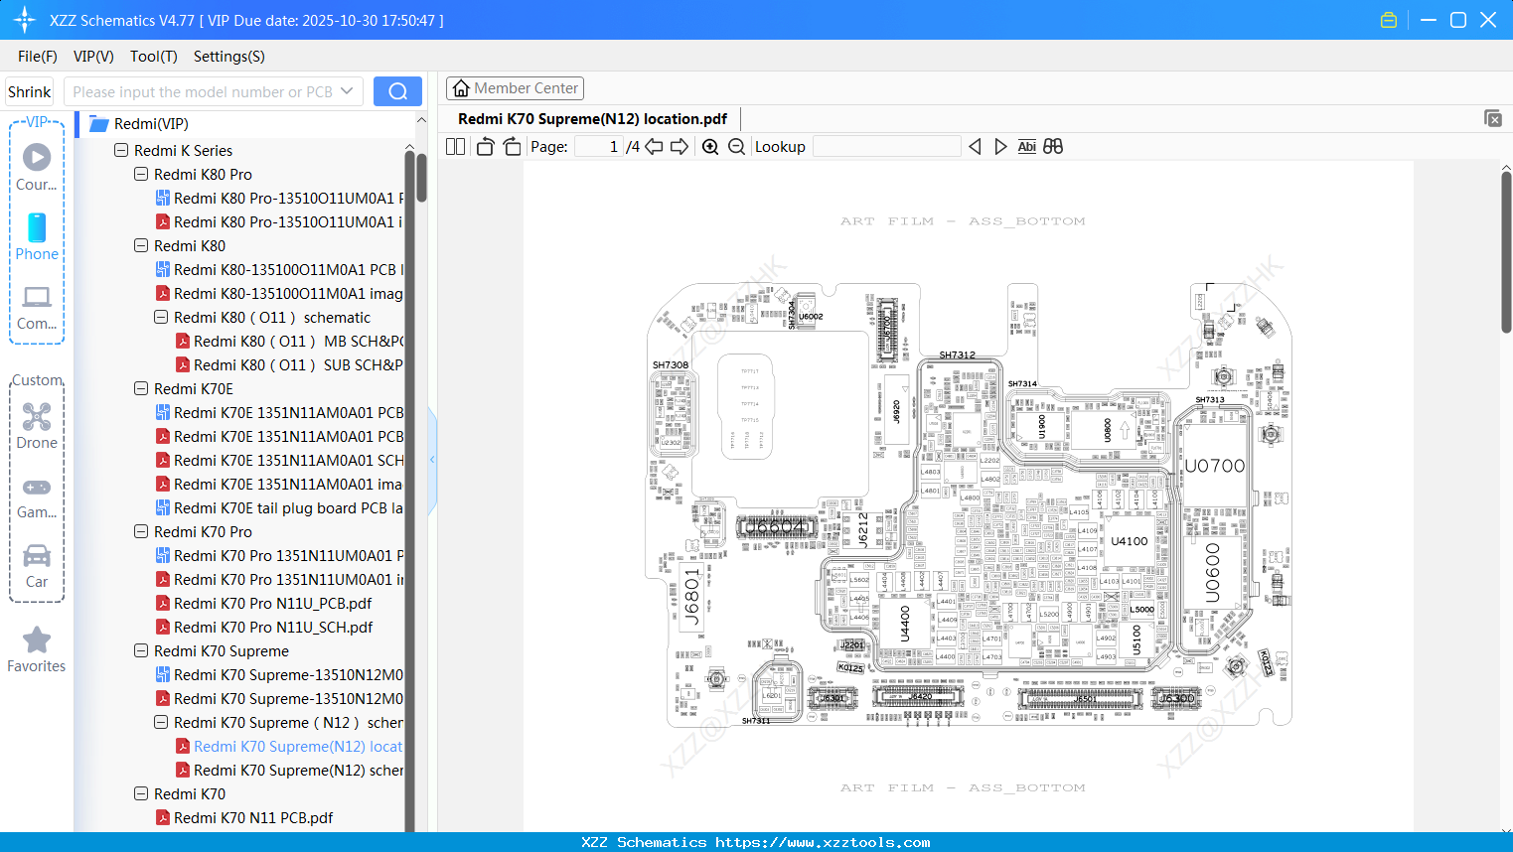Go to the next PDF page

pyautogui.click(x=680, y=146)
